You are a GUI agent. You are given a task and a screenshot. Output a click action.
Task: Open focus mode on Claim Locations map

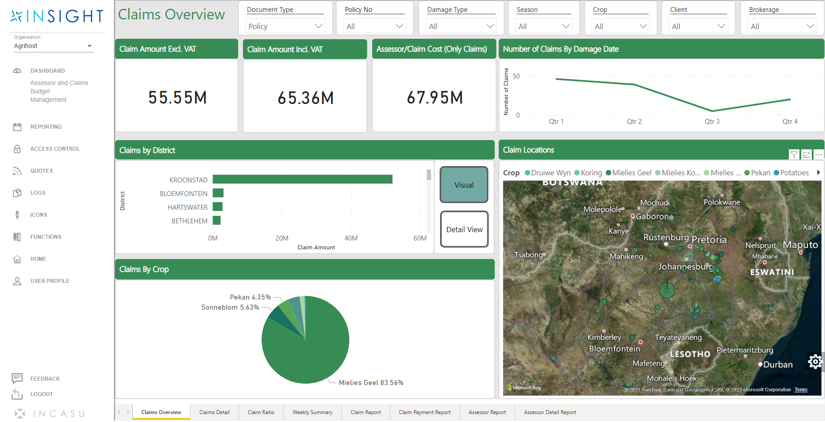[x=806, y=155]
